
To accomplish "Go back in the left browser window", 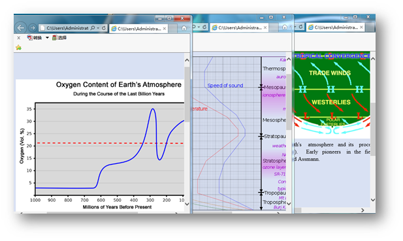I will [x=21, y=27].
